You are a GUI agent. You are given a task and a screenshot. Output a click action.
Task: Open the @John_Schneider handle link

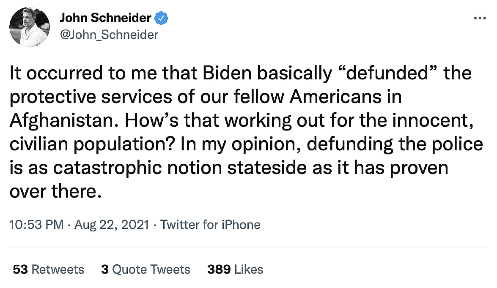click(x=109, y=35)
